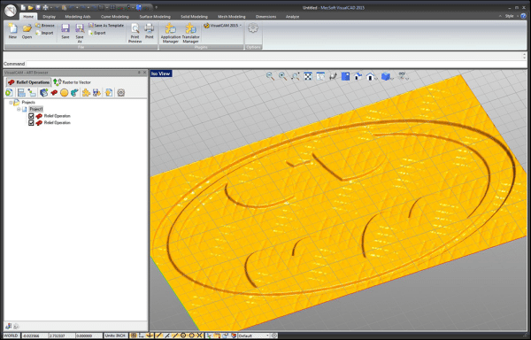531x340 pixels.
Task: Click the first green icon in the ART toolbar
Action: 9,92
